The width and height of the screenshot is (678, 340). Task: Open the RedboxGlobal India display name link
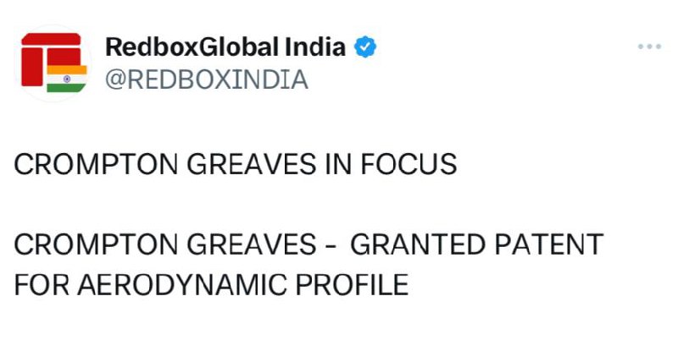[x=225, y=47]
